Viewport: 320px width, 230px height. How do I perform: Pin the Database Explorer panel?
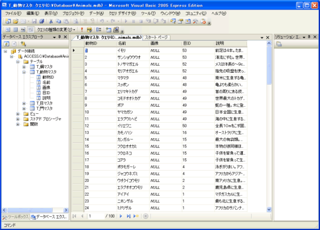click(x=60, y=37)
